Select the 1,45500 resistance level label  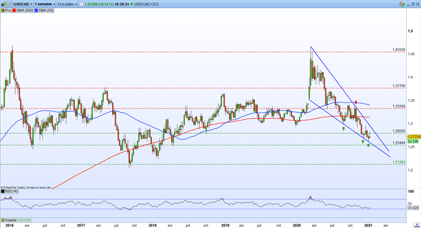pyautogui.click(x=399, y=50)
